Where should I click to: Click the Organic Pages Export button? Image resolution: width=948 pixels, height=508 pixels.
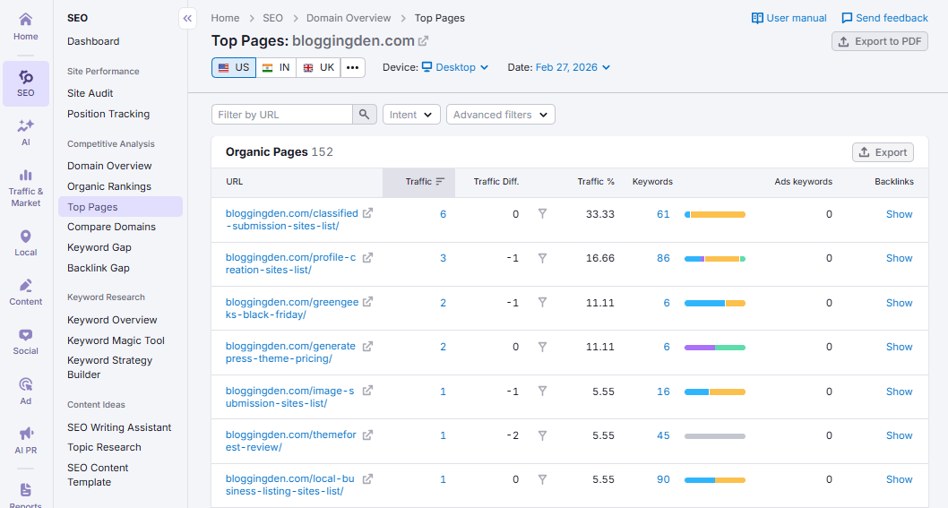[883, 152]
